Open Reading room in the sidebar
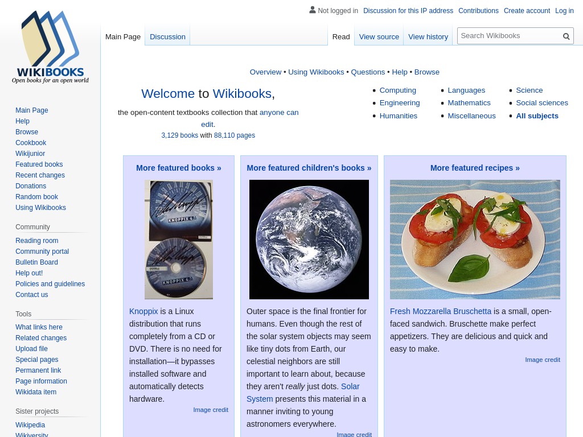 click(x=37, y=241)
